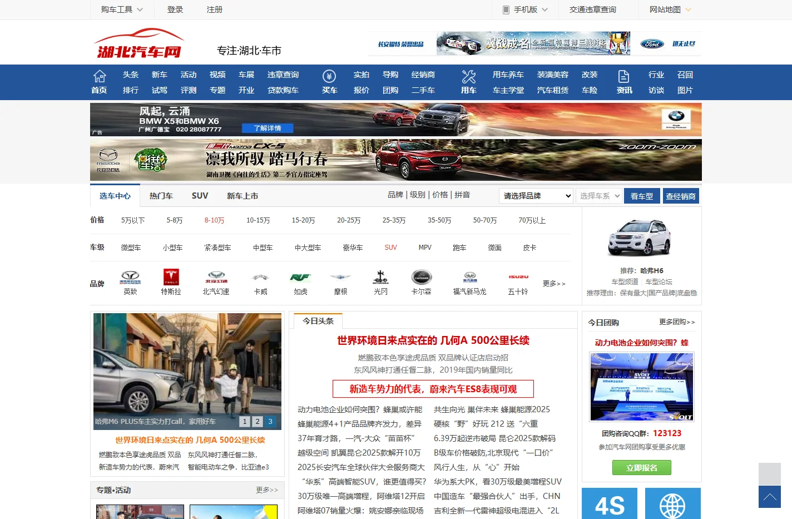
Task: Click the 登录 link
Action: [x=175, y=9]
